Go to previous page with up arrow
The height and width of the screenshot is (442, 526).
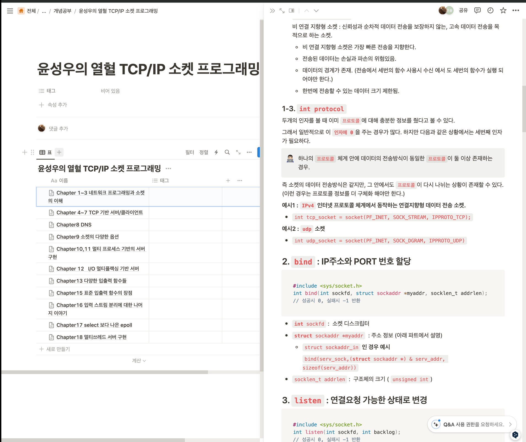click(x=307, y=11)
